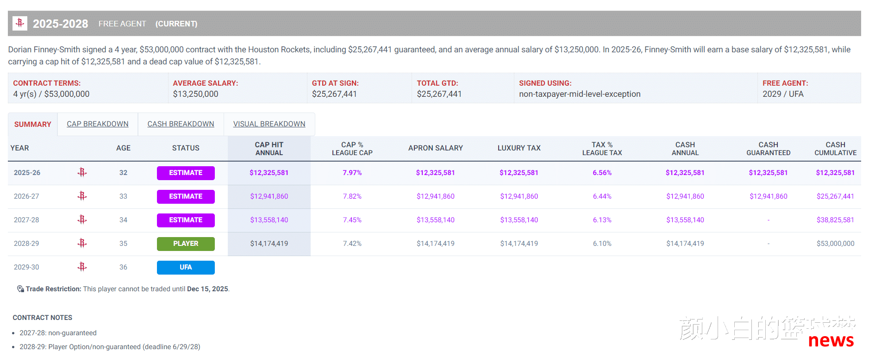The image size is (869, 357).
Task: Click the 2025-26 year cell
Action: click(27, 173)
